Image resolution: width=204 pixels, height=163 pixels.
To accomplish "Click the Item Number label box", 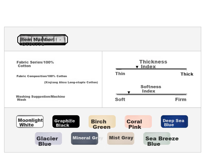I will (x=43, y=40).
